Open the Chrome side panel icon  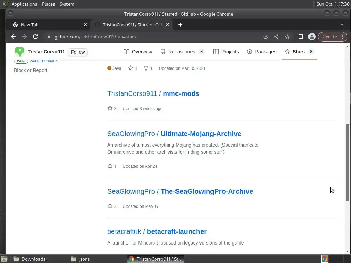pyautogui.click(x=301, y=37)
